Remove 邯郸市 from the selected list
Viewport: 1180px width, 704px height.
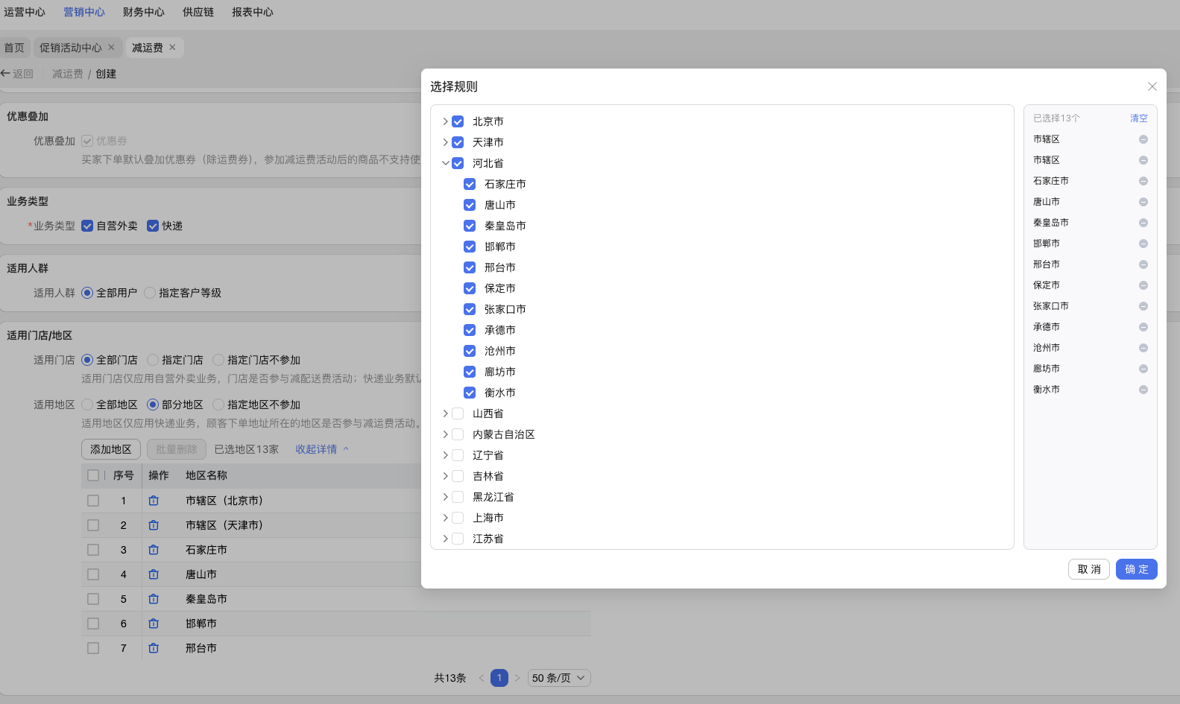pyautogui.click(x=1143, y=244)
